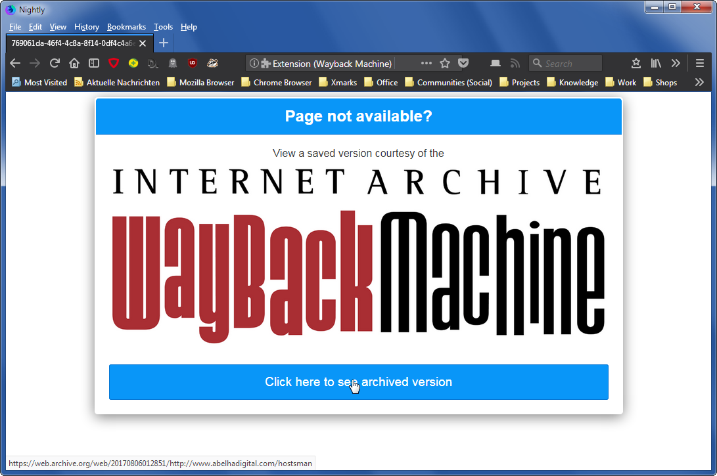Screen dimensions: 717x476
Task: Click the Search input field
Action: coord(565,63)
